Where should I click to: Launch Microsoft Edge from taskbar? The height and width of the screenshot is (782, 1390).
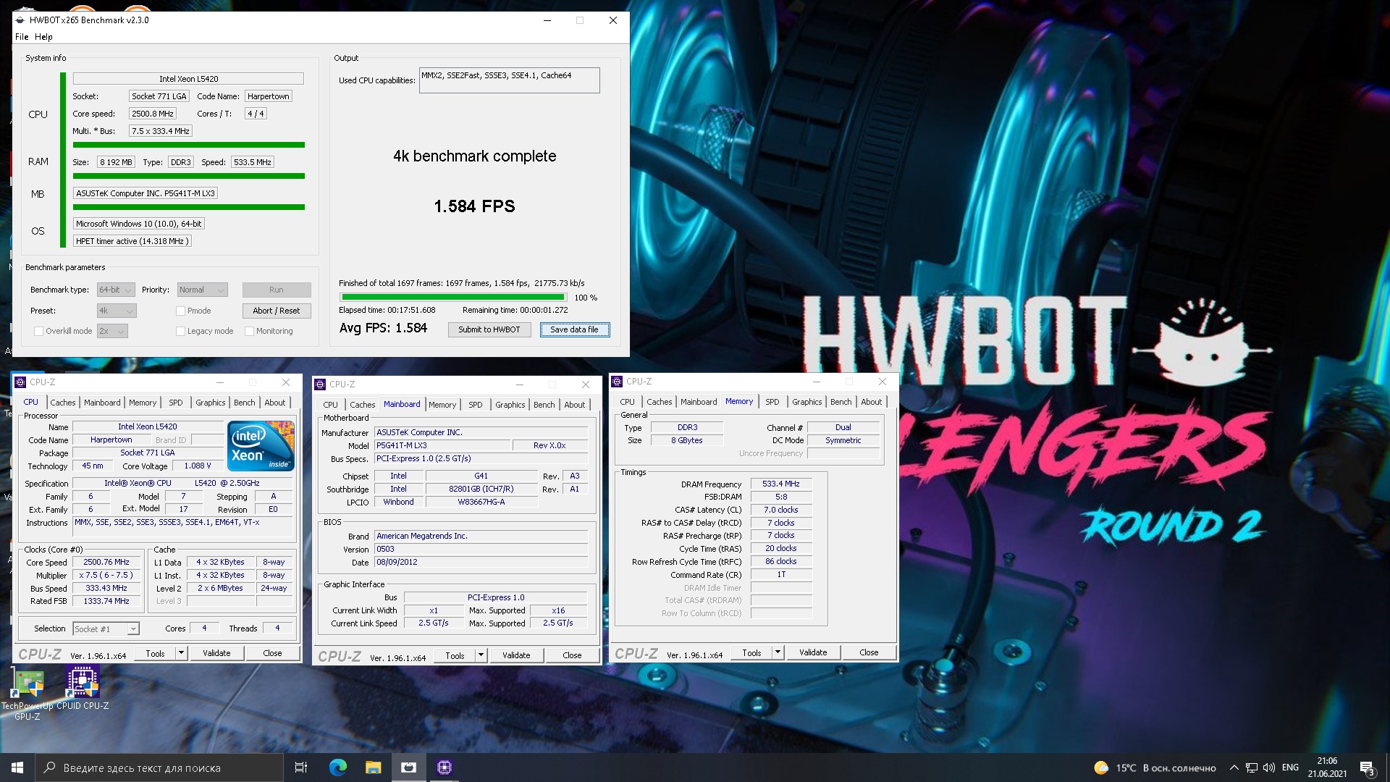[337, 768]
